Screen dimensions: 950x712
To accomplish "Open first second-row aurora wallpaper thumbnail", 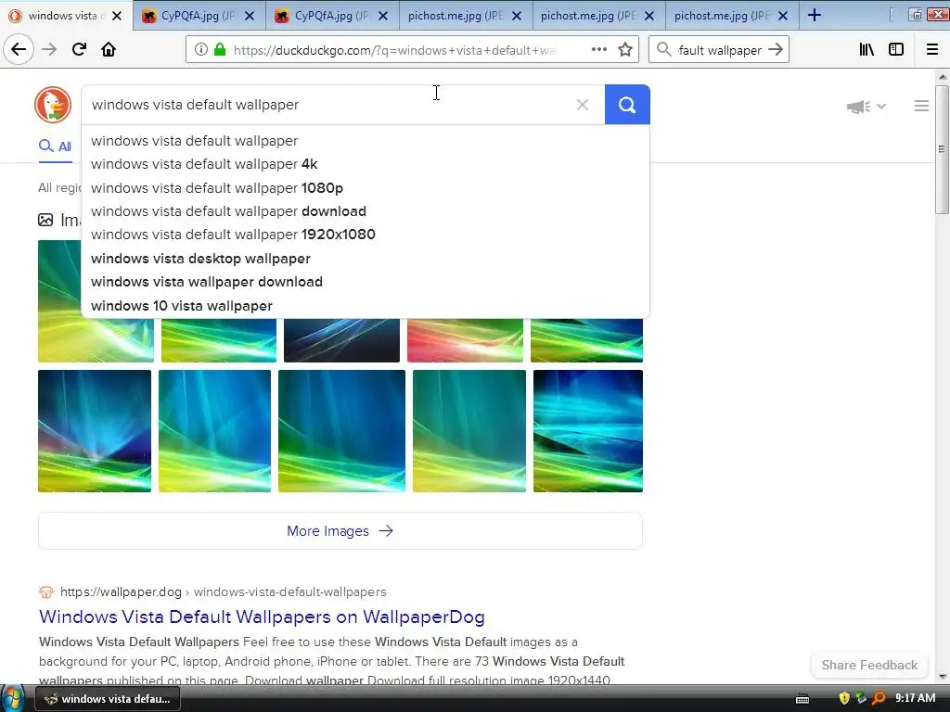I will 95,431.
